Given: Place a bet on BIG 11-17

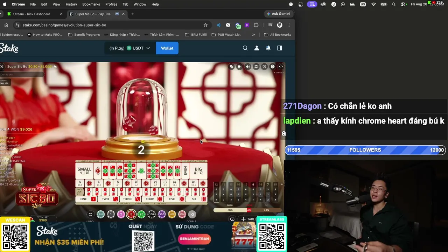Looking at the screenshot, I should coord(198,171).
